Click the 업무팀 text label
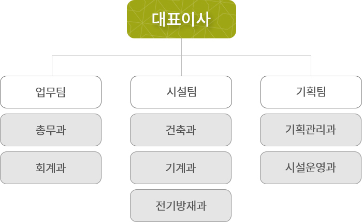This screenshot has width=362, height=222. pos(51,92)
